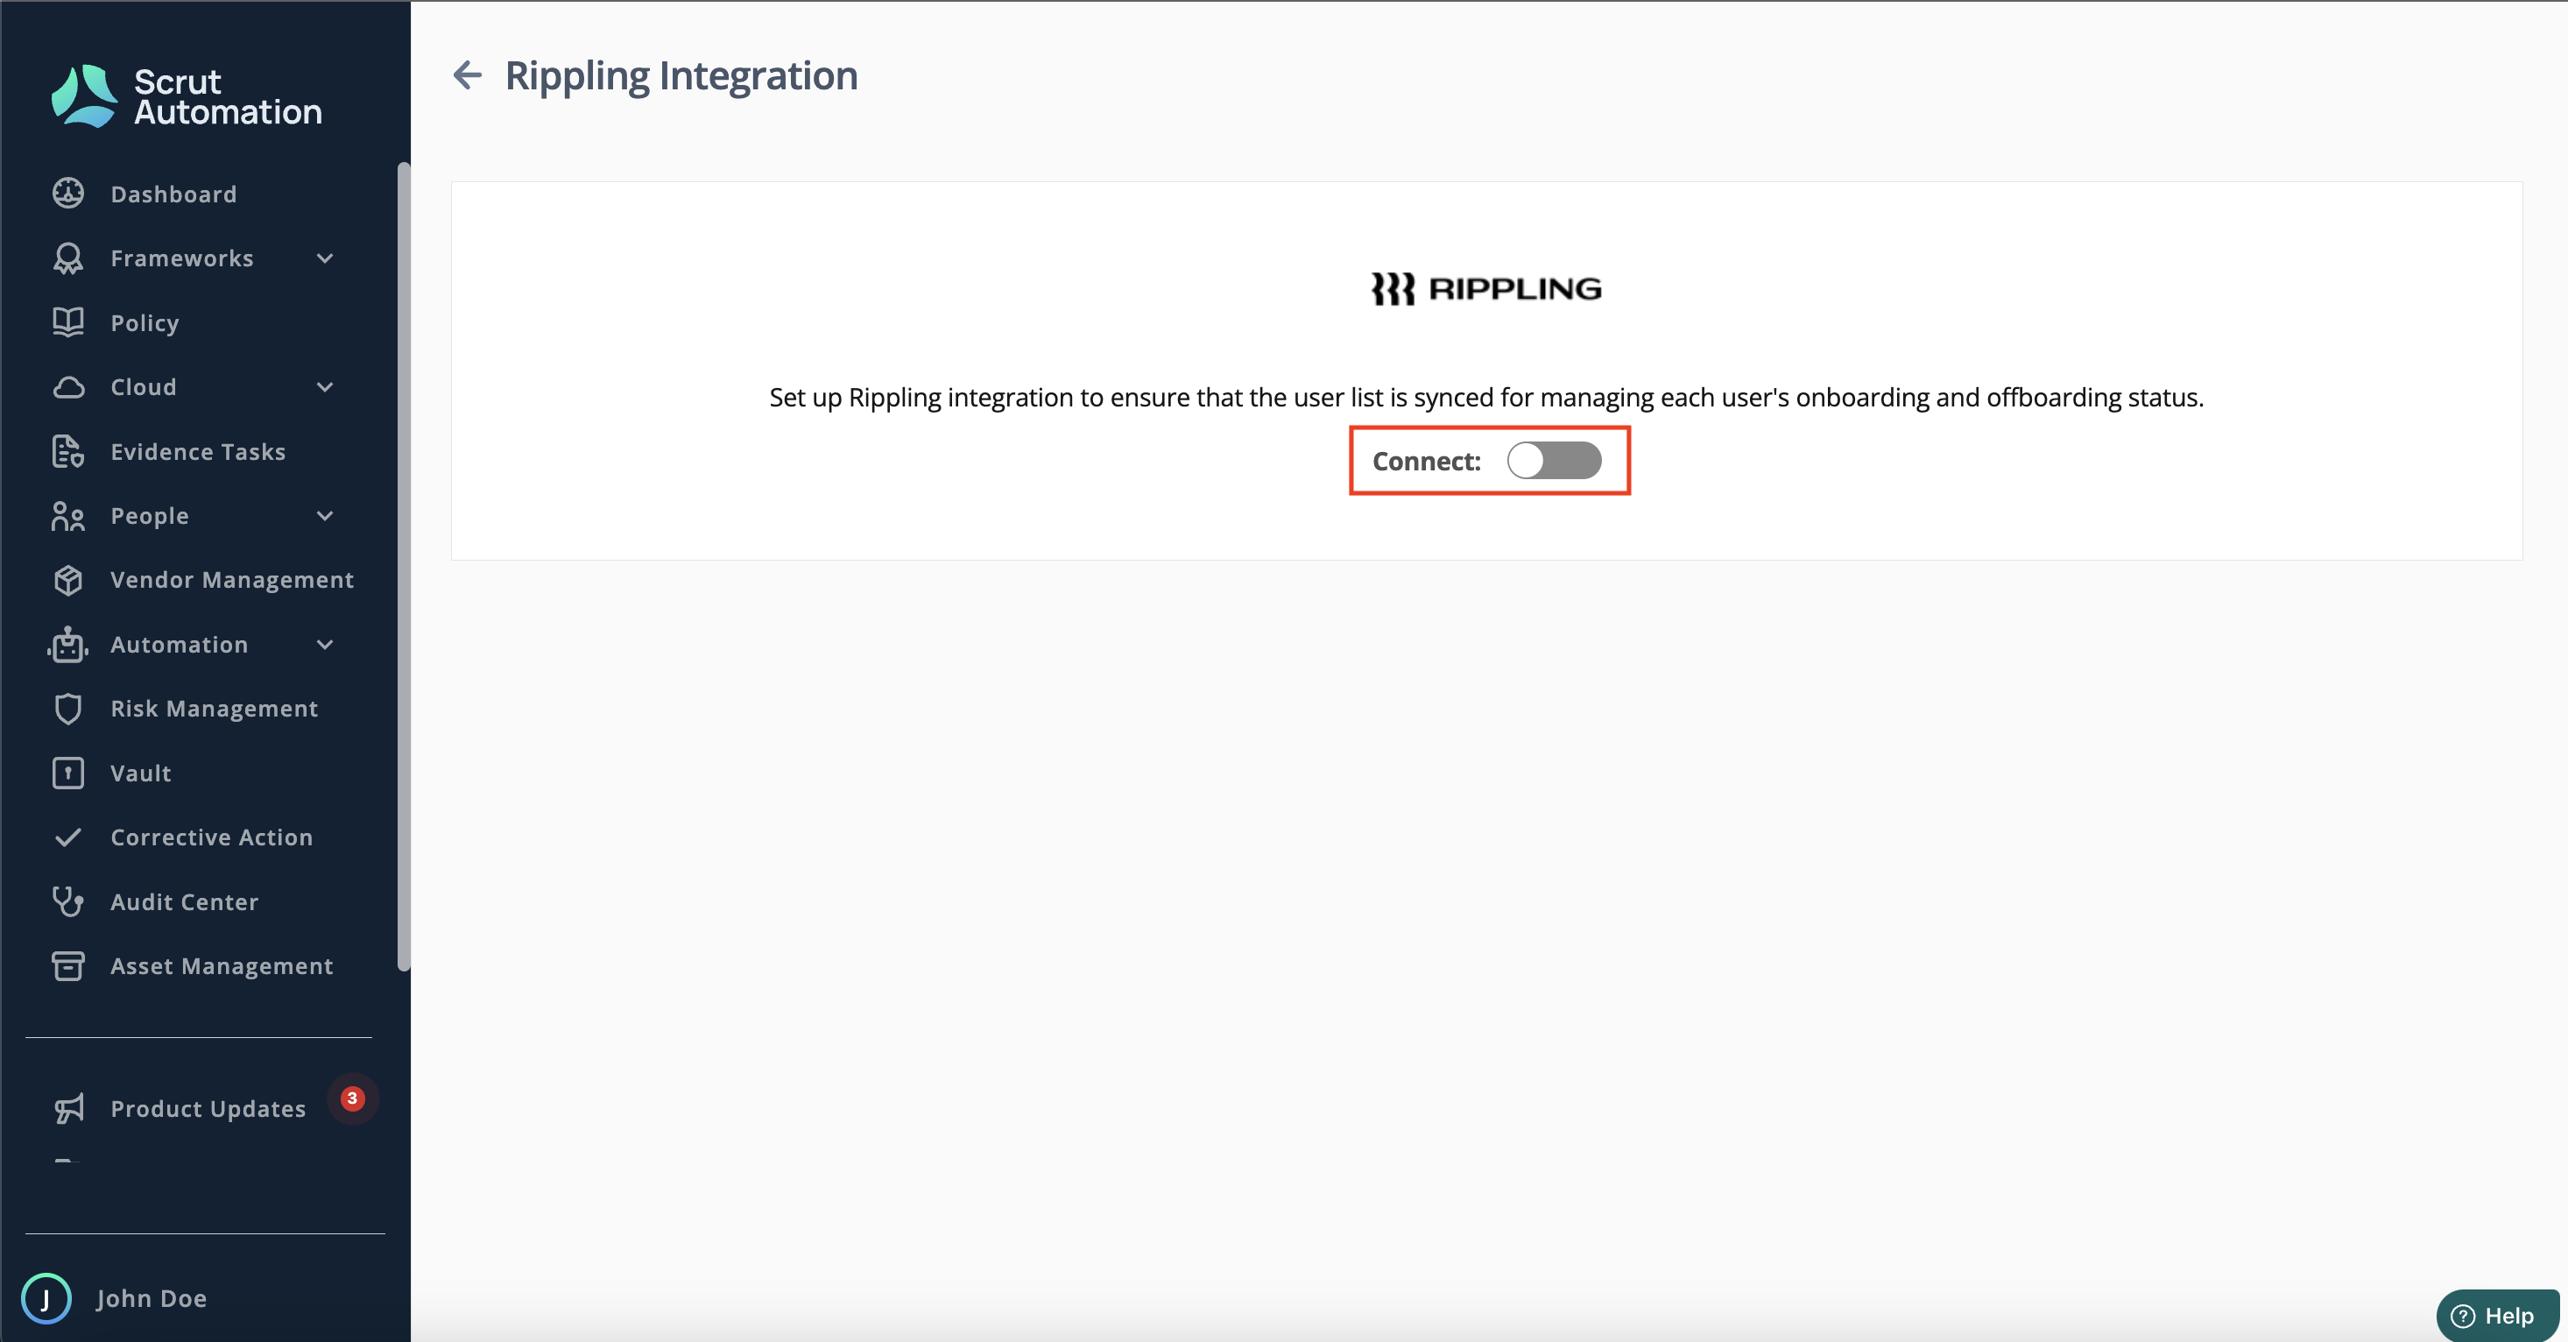This screenshot has height=1342, width=2568.
Task: Click the Automation label in sidebar
Action: pyautogui.click(x=180, y=644)
